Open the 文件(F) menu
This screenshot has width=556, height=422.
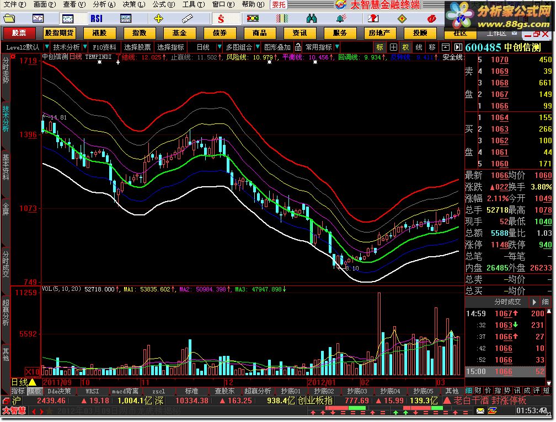[x=14, y=4]
